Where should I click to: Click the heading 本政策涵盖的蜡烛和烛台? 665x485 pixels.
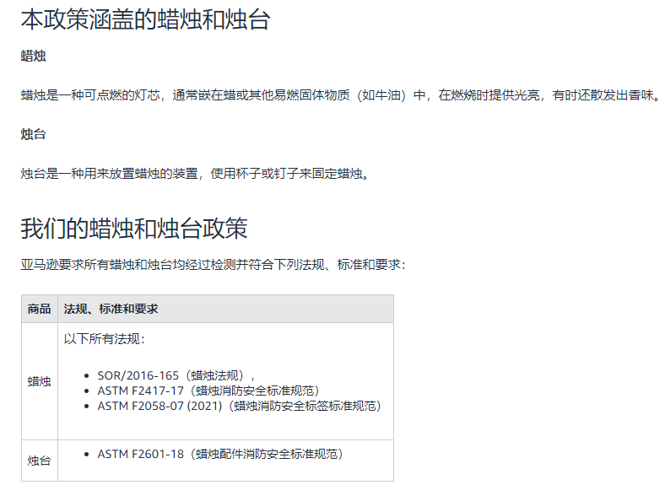click(145, 19)
